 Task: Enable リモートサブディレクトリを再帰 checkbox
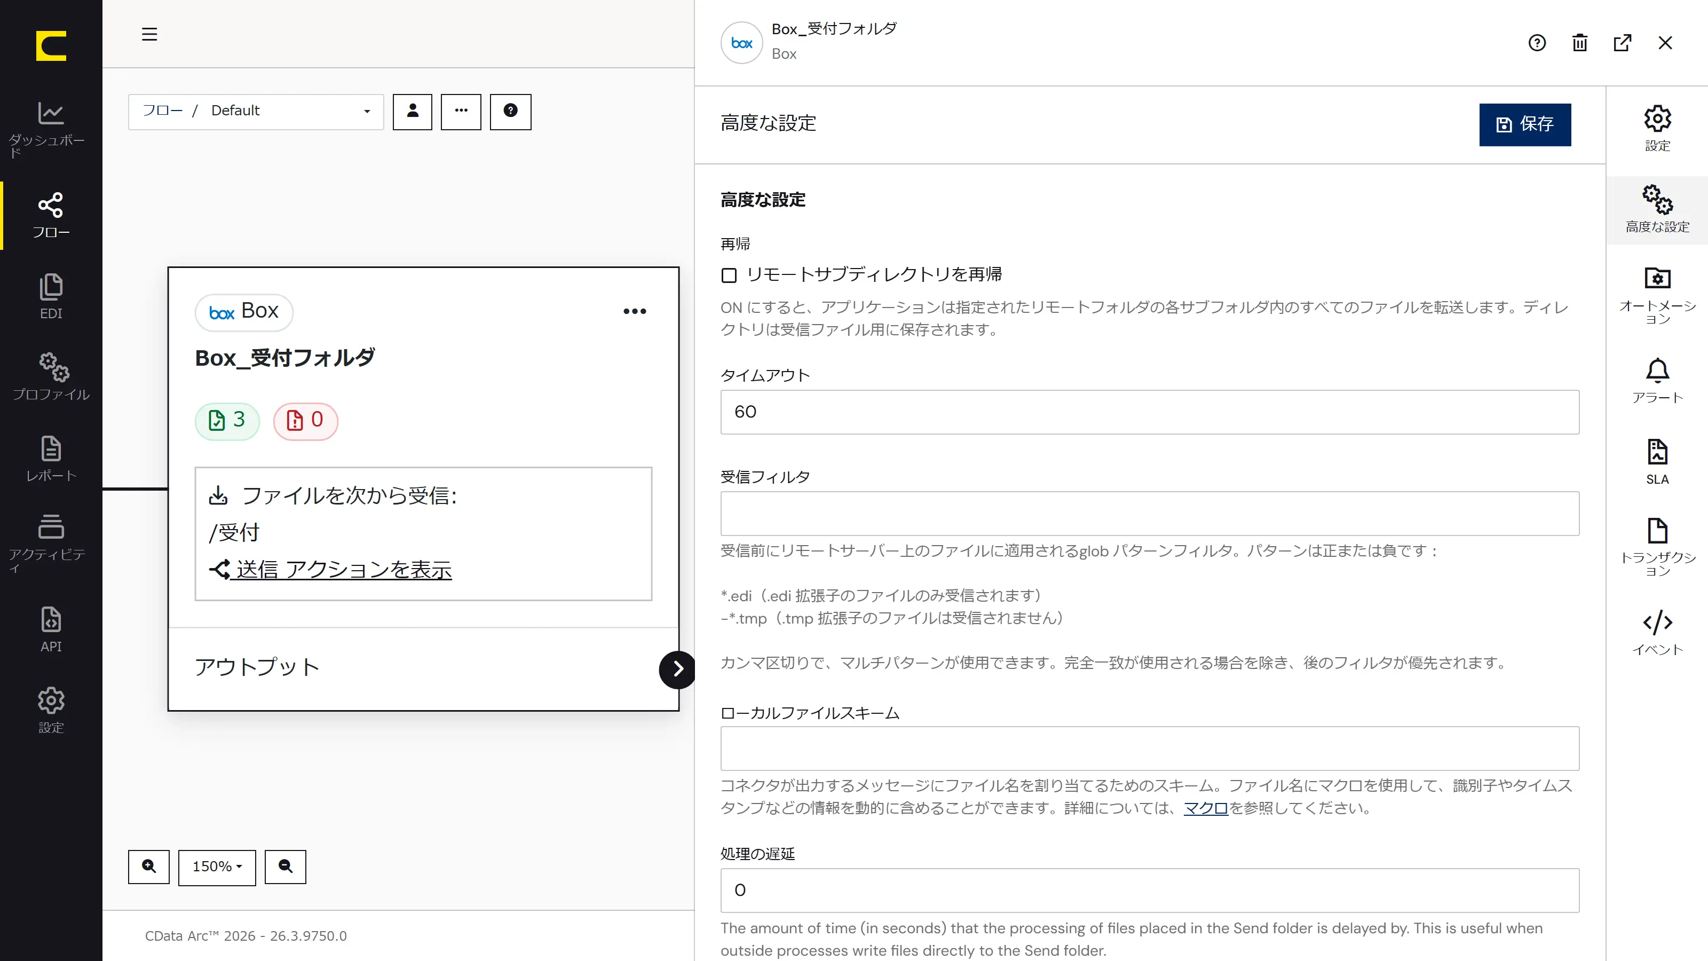click(x=729, y=275)
